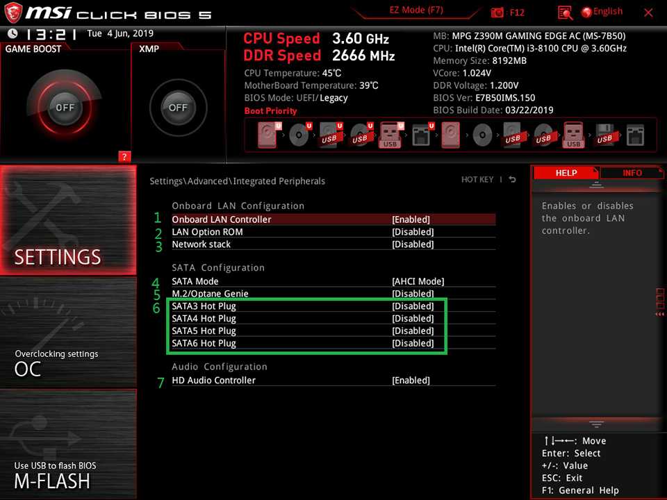The height and width of the screenshot is (500, 667).
Task: Open the BIOS search magnifier icon
Action: [x=565, y=12]
